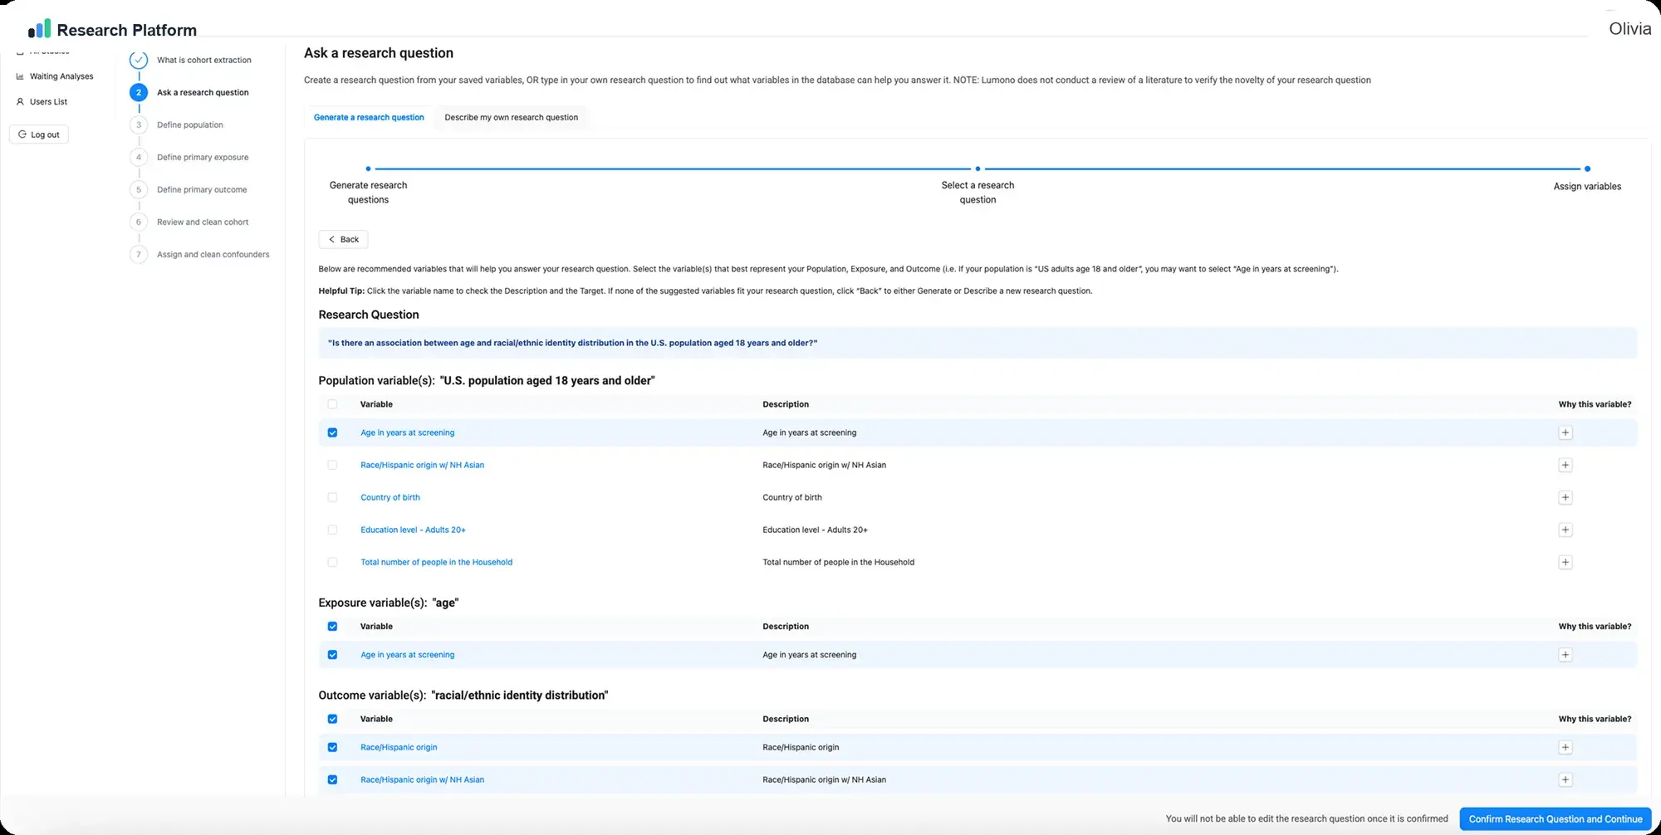Viewport: 1661px width, 835px height.
Task: Click the Generate research questions progress dot
Action: click(x=368, y=168)
